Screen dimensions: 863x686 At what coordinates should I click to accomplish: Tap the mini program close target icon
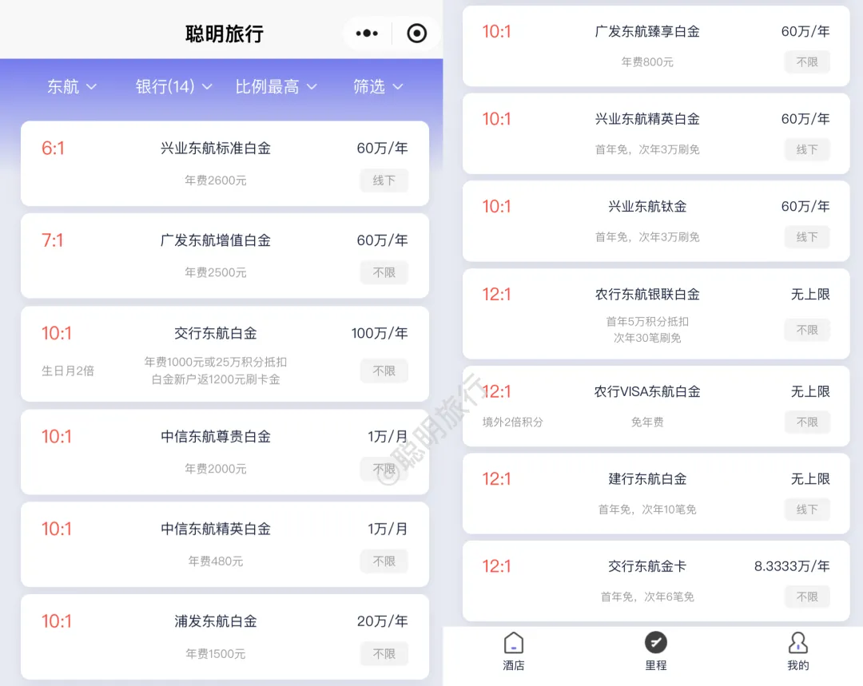tap(417, 34)
